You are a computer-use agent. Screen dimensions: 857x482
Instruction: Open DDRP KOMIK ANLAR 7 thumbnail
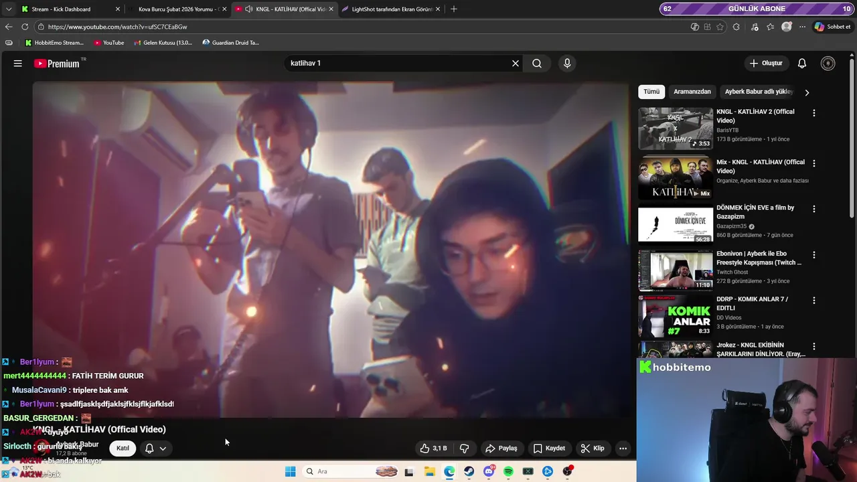coord(676,316)
